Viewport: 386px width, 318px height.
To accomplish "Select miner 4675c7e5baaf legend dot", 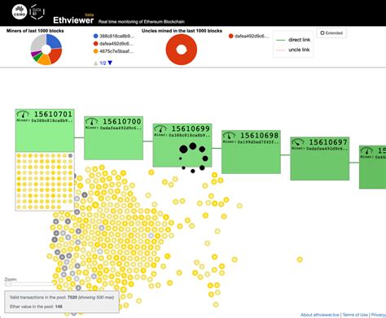I will [x=95, y=51].
